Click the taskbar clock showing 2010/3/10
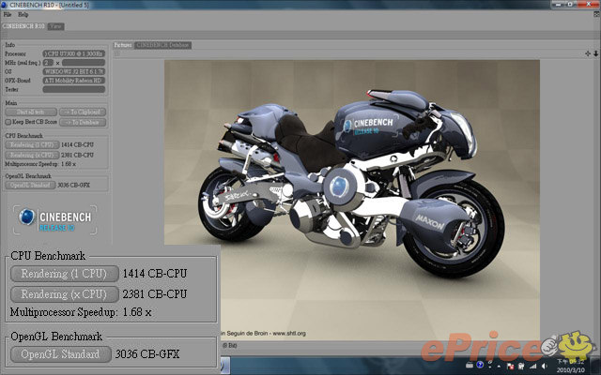Image resolution: width=601 pixels, height=375 pixels. 571,366
